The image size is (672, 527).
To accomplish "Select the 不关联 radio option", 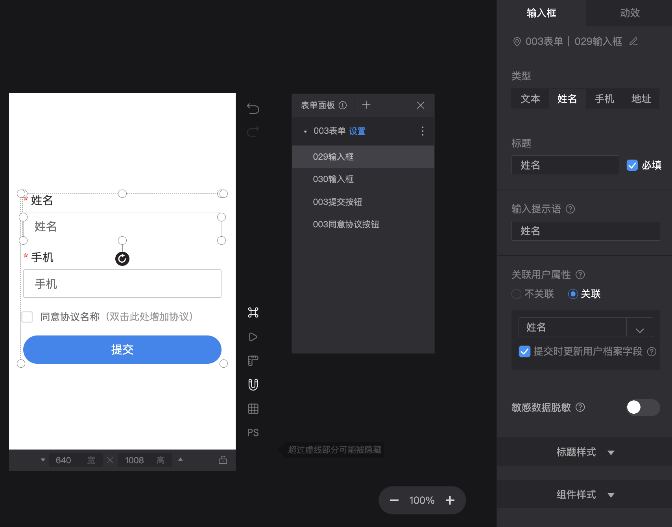I will click(516, 294).
